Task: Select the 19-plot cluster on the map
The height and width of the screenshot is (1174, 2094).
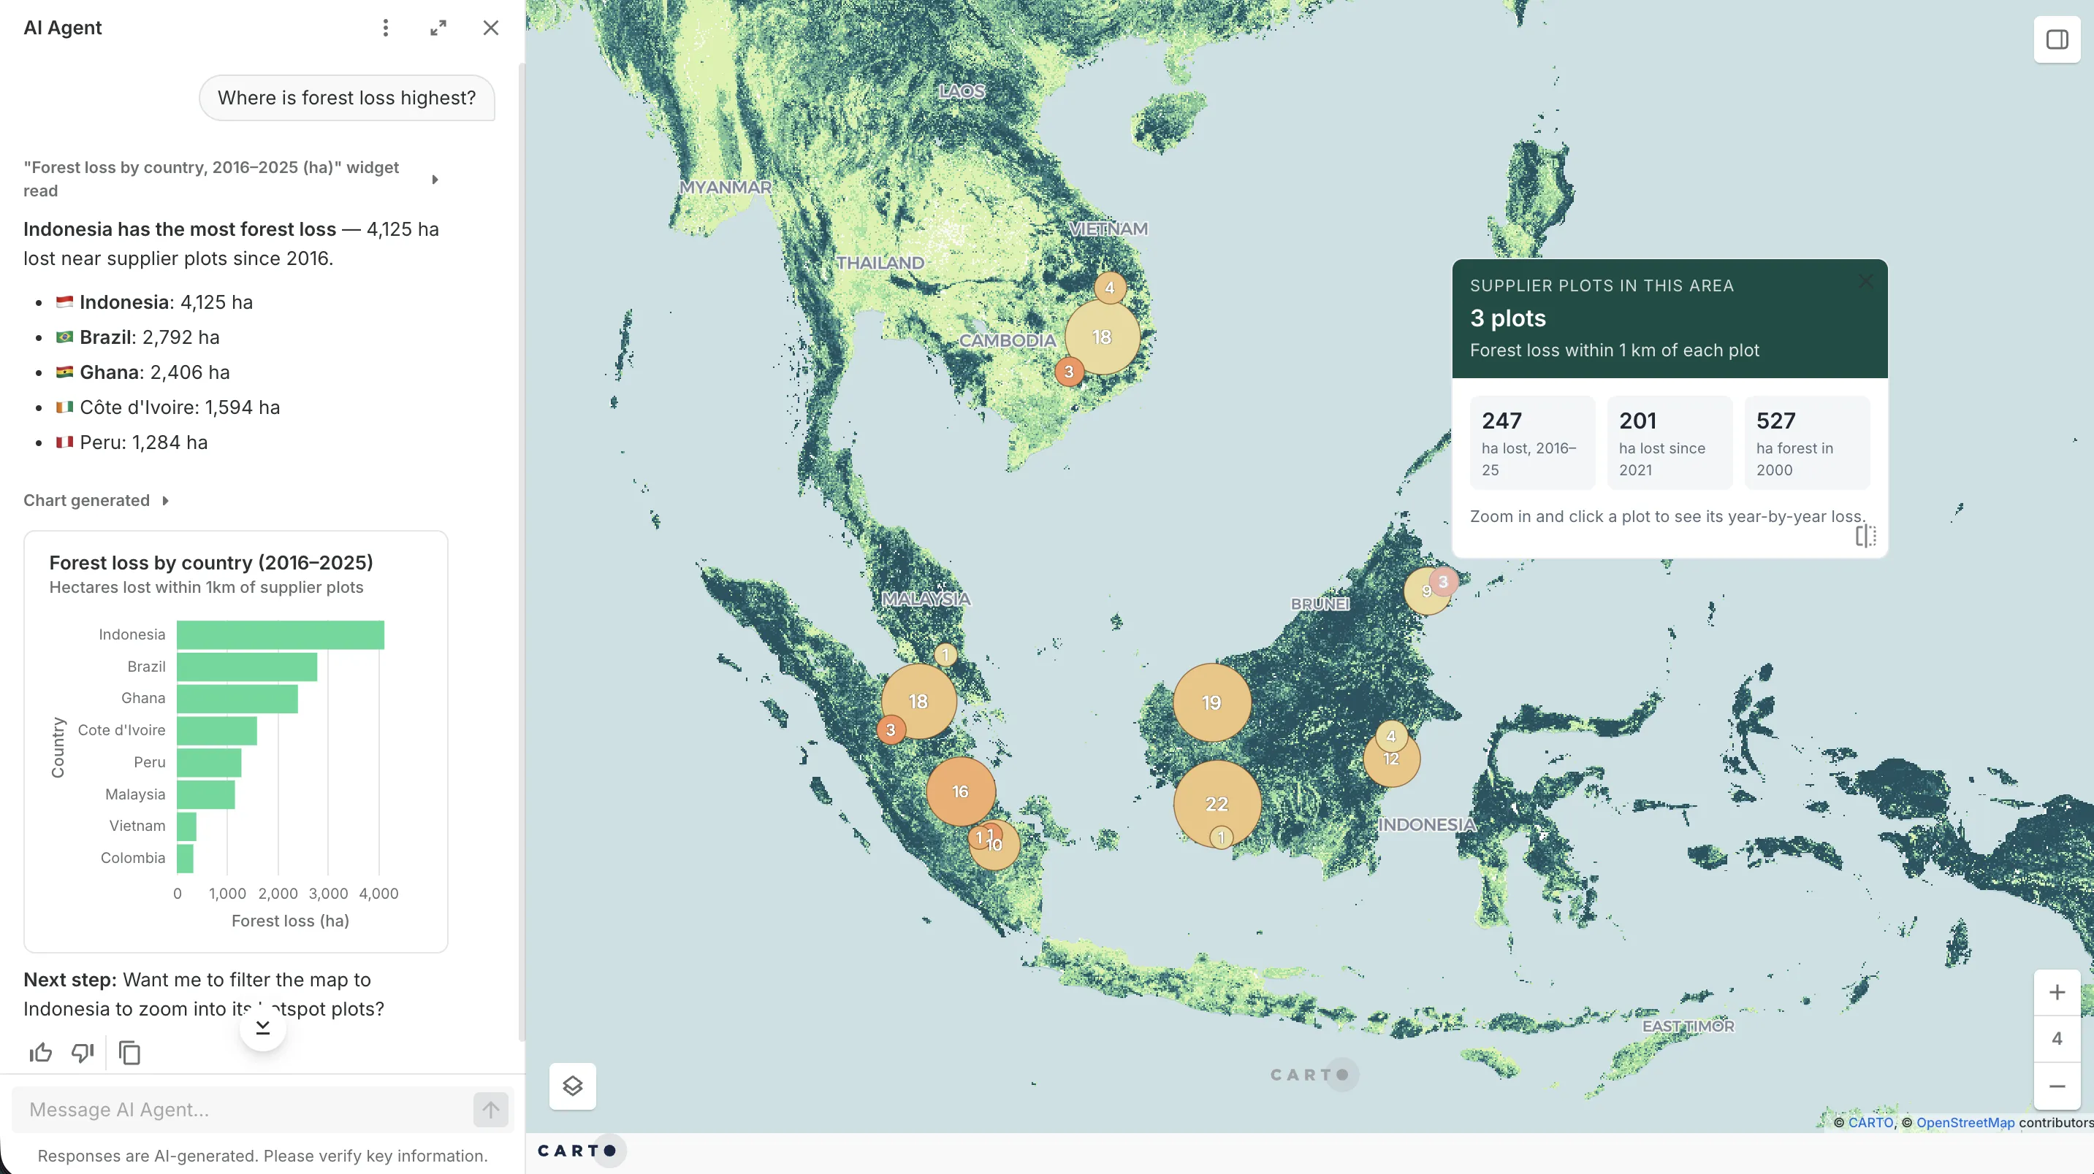Action: point(1211,703)
